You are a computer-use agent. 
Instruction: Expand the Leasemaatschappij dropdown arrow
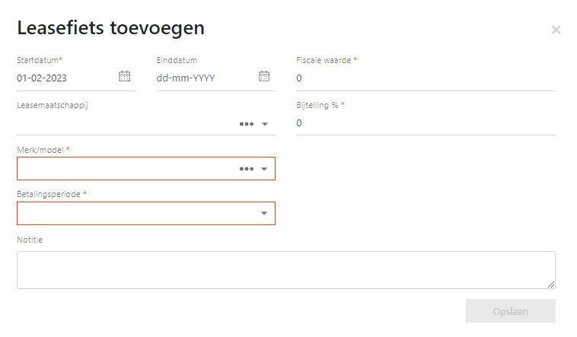[x=265, y=124]
